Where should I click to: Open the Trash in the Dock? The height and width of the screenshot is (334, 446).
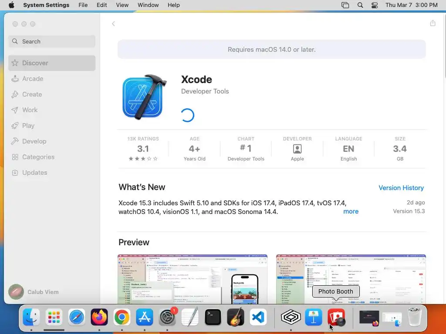415,317
